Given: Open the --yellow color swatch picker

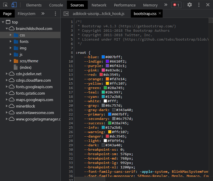Looking at the screenshot, I should tap(108, 83).
